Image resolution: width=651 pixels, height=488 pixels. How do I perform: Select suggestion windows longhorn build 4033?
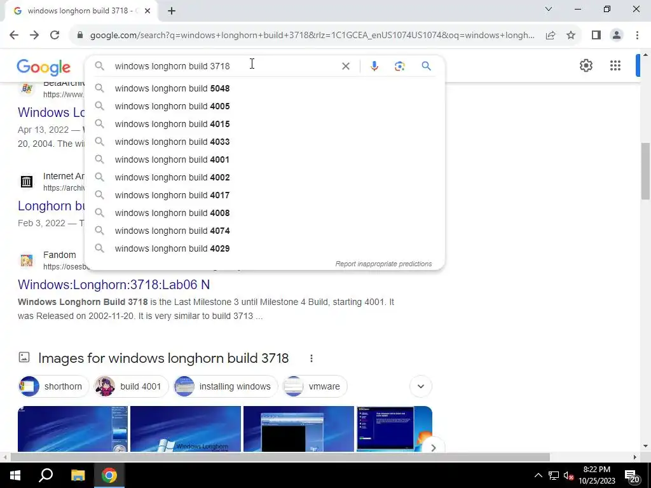(264, 142)
